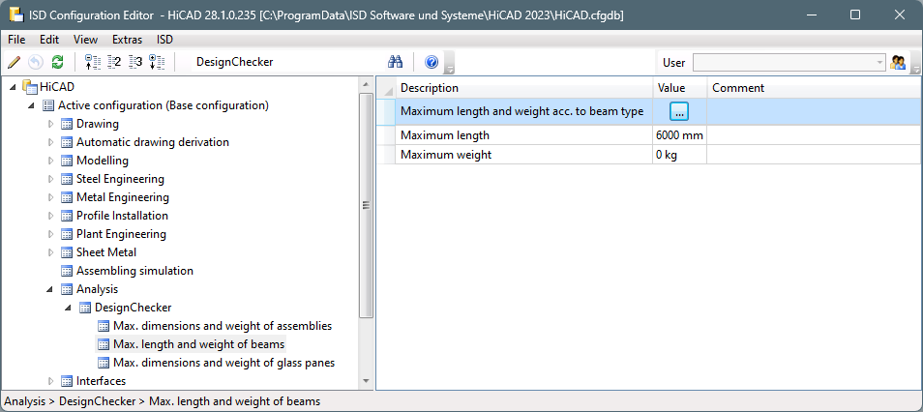Click the tree scrollbar up arrow
The width and height of the screenshot is (923, 412).
click(366, 84)
